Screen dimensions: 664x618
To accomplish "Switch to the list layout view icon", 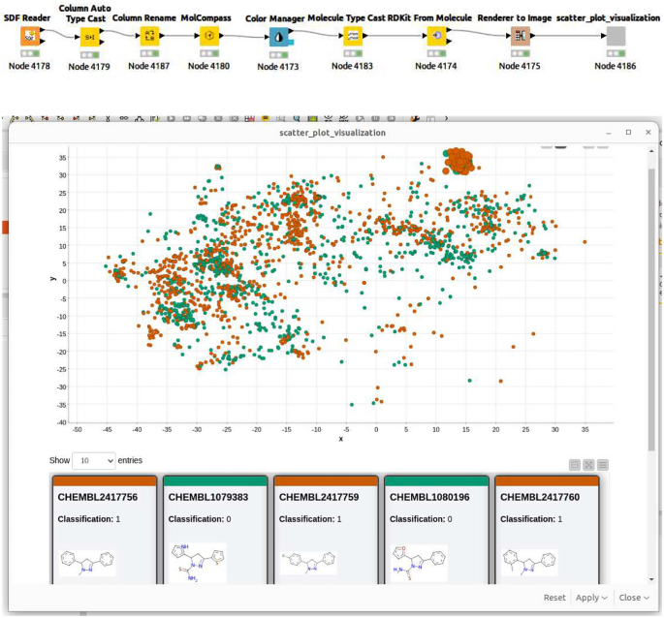I will coord(603,465).
